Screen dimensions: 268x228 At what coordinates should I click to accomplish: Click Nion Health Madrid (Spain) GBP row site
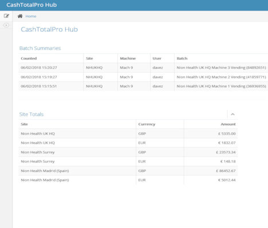coord(45,171)
